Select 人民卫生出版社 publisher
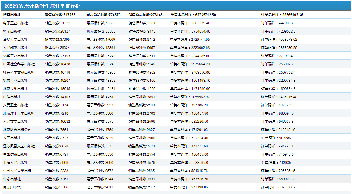 tap(15, 105)
